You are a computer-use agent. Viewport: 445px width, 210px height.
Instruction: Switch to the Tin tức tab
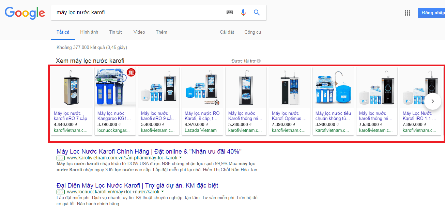116,32
